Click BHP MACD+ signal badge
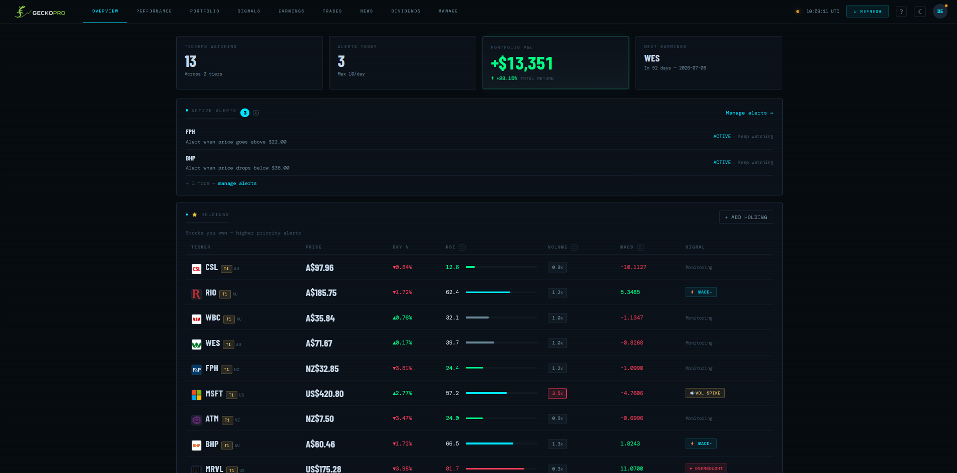The image size is (957, 473). pos(701,443)
